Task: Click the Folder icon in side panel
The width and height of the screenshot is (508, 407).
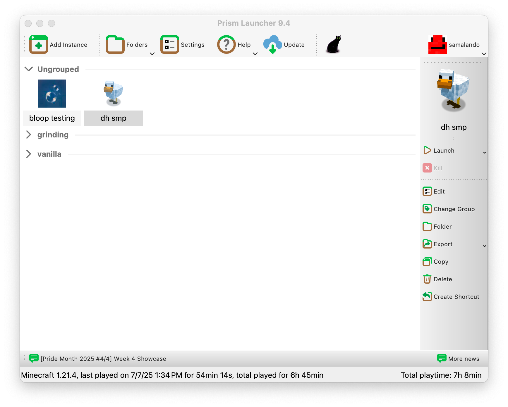Action: (427, 226)
